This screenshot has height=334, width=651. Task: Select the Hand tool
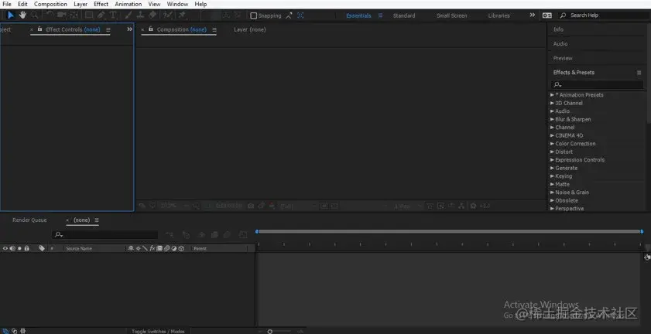pyautogui.click(x=22, y=15)
